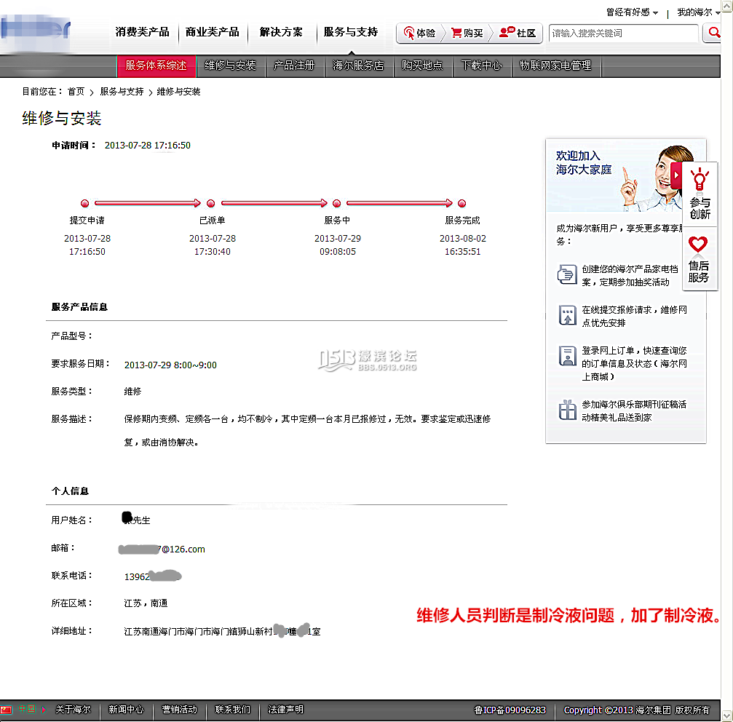Image resolution: width=733 pixels, height=722 pixels.
Task: Click the 服务完成 progress node
Action: click(462, 203)
